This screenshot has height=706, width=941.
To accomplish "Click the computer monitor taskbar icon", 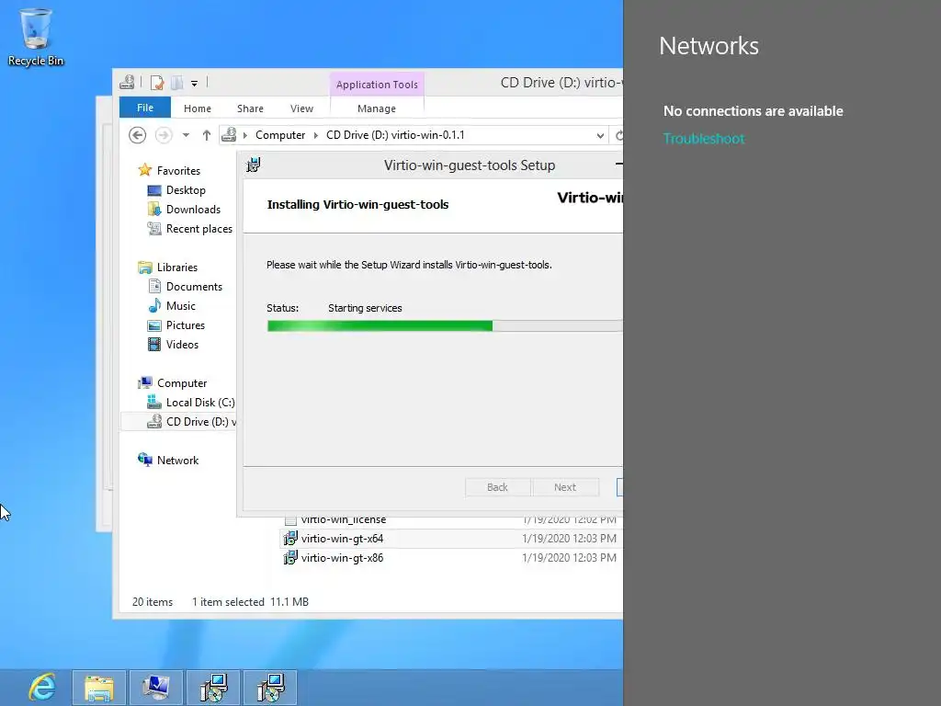I will (x=156, y=688).
